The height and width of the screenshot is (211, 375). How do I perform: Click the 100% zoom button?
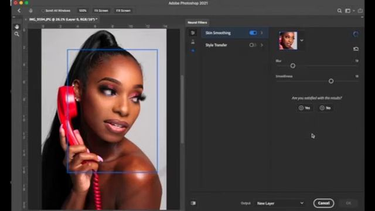tap(83, 11)
